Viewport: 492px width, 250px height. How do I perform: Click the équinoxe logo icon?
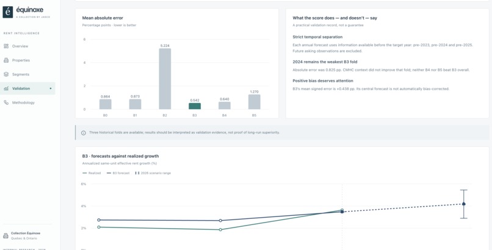pos(8,12)
